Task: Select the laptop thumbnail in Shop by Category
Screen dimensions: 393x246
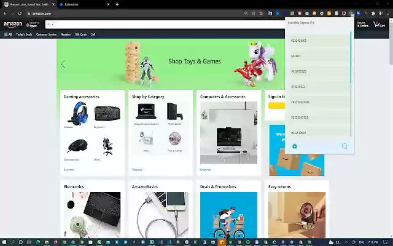Action: (146, 112)
